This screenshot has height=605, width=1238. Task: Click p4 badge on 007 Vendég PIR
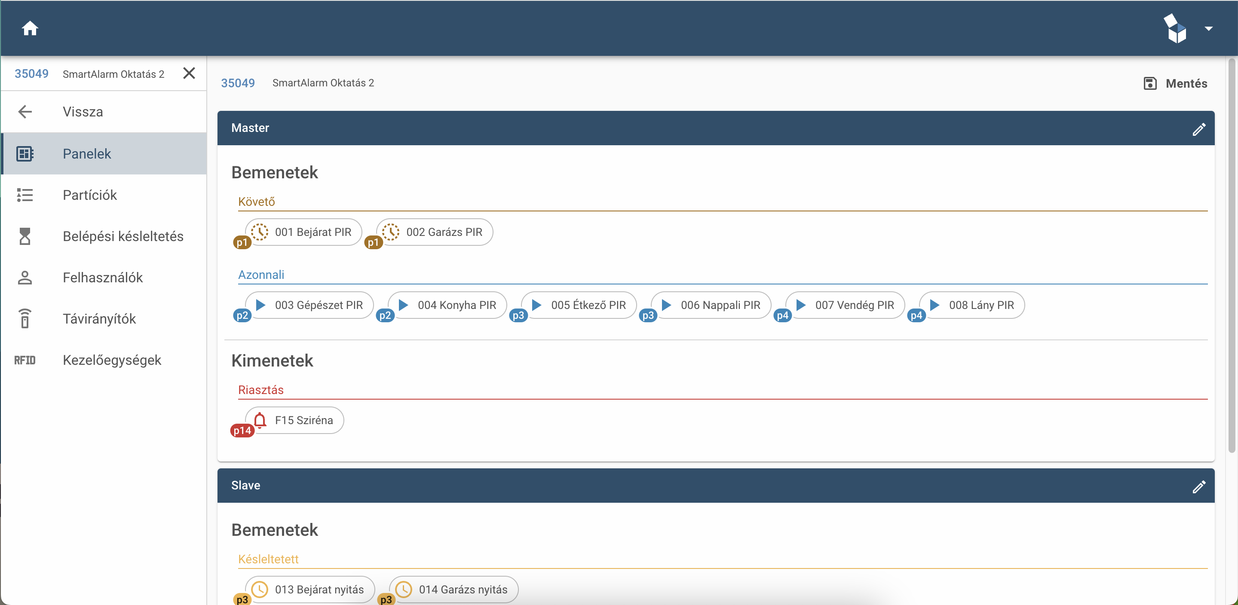click(783, 315)
